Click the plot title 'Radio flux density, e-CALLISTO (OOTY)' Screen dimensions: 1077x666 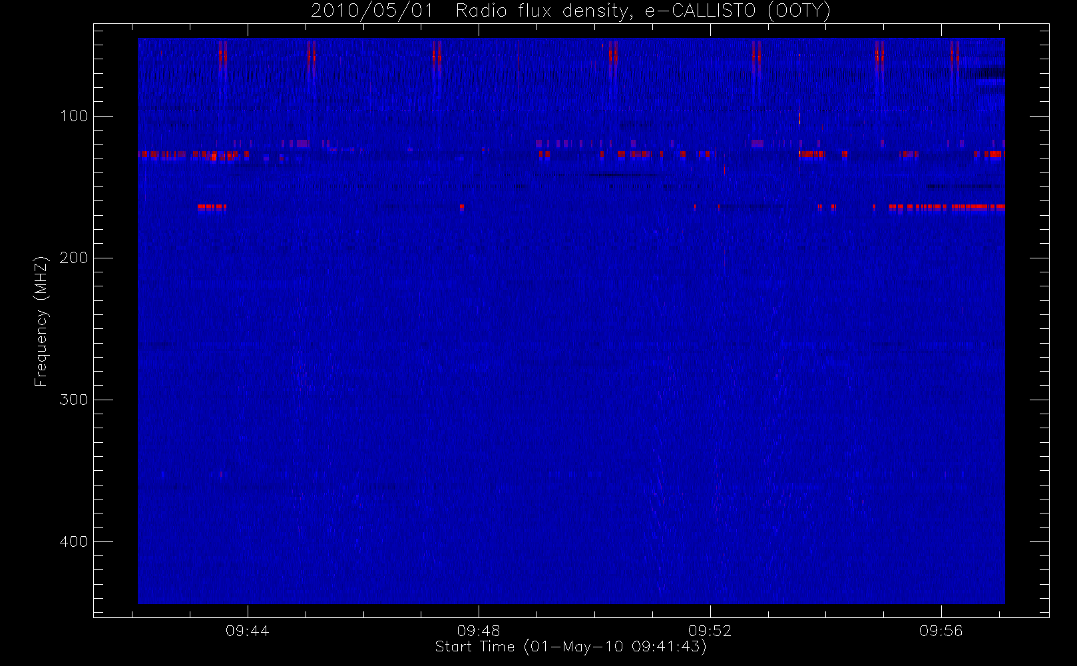coord(643,11)
